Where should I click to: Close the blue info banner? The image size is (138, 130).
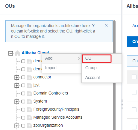click(106, 25)
